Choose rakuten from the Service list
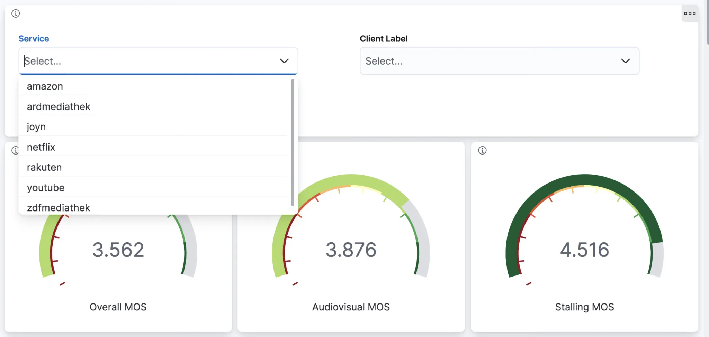Viewport: 709px width, 337px height. pos(153,167)
